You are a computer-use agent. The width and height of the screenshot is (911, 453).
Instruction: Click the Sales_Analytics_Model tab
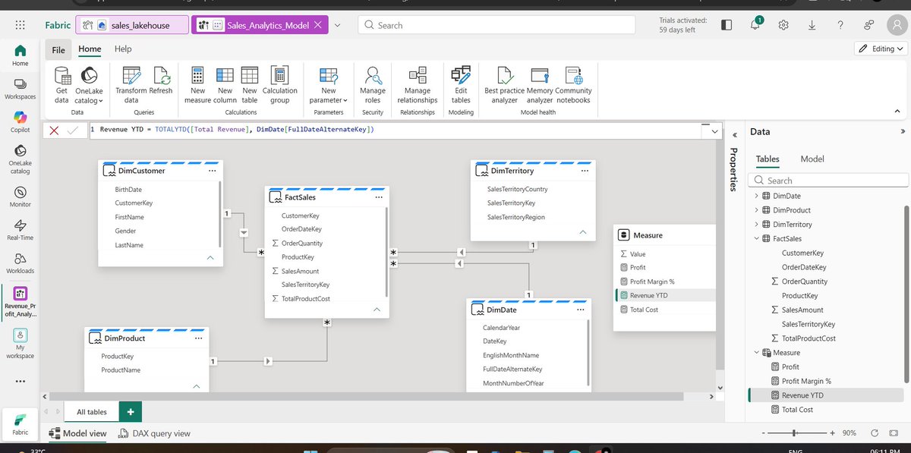260,25
